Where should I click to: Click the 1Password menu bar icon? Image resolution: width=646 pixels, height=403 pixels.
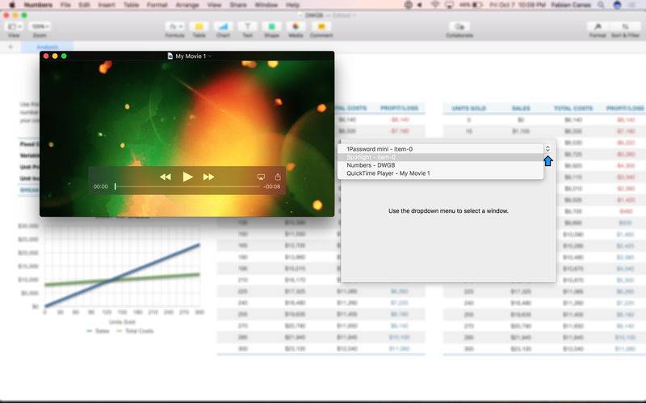tap(409, 5)
